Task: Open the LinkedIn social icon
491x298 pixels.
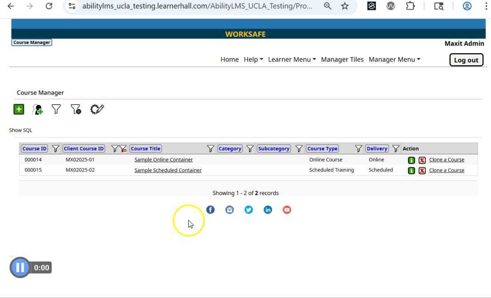Action: 268,210
